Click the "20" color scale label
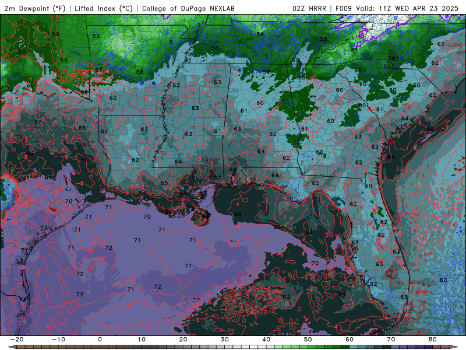Screen dimensions: 466x350 [183, 339]
